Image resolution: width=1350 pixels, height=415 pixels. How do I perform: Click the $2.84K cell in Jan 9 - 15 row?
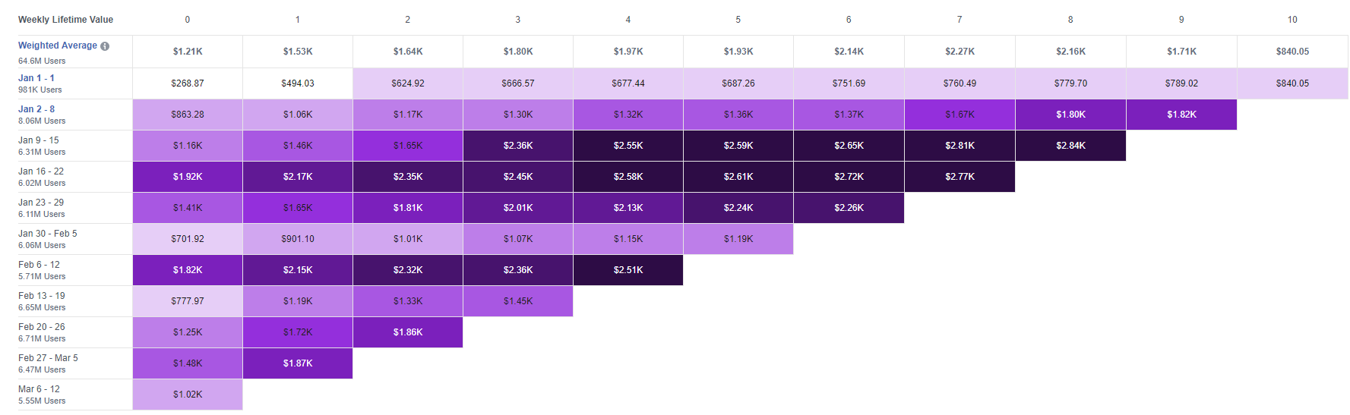(1070, 146)
